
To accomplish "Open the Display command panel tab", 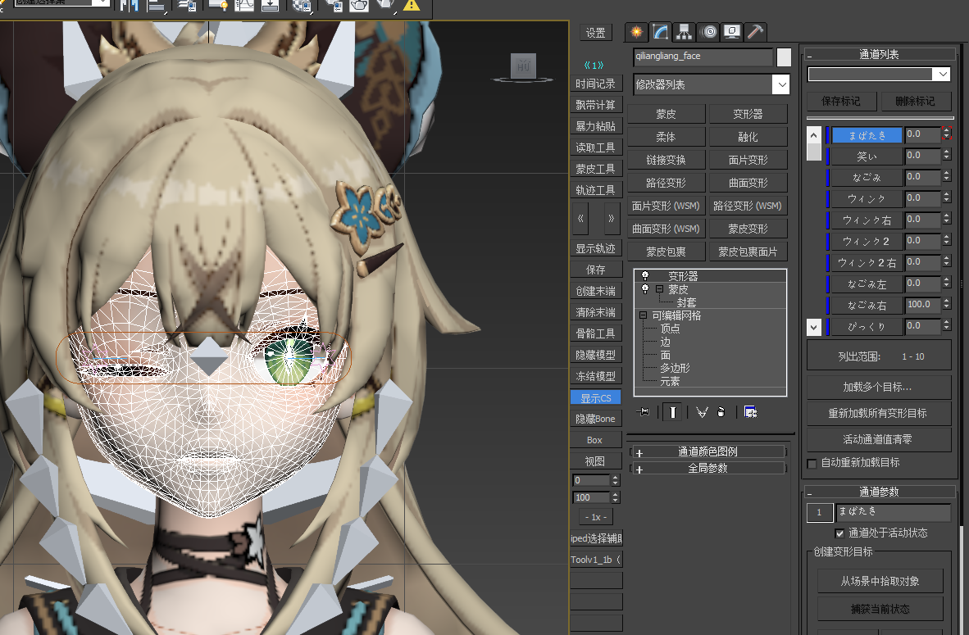I will (x=731, y=32).
